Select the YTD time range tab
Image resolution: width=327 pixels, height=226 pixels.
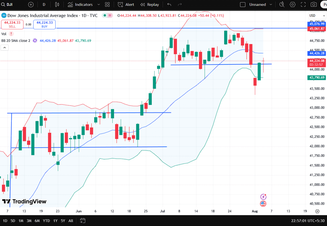(46, 221)
